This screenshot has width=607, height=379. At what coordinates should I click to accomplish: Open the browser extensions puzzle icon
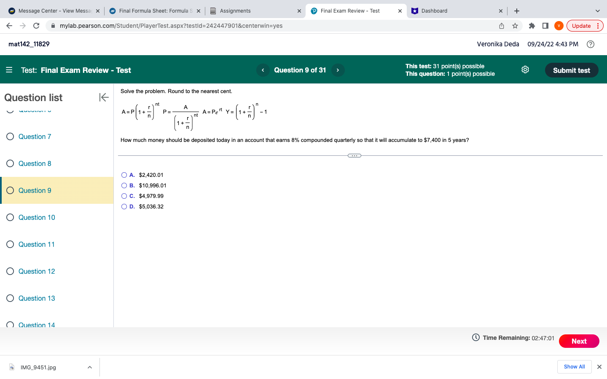(x=532, y=26)
